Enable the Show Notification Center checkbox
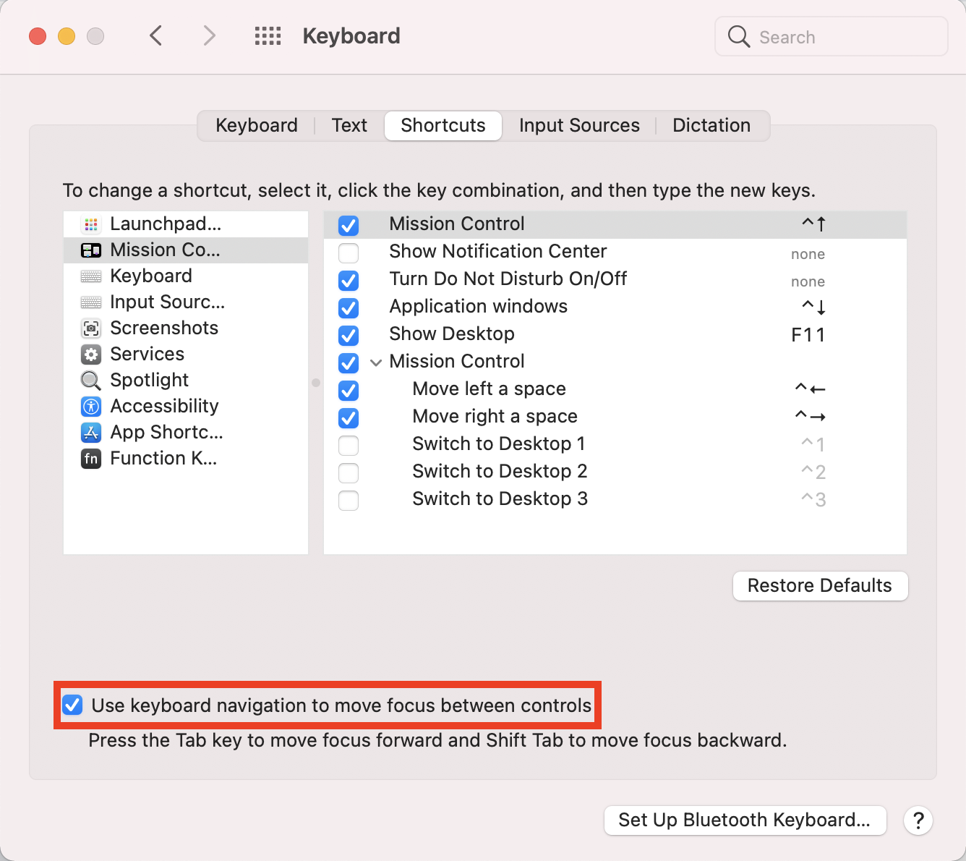The height and width of the screenshot is (861, 966). pyautogui.click(x=349, y=253)
